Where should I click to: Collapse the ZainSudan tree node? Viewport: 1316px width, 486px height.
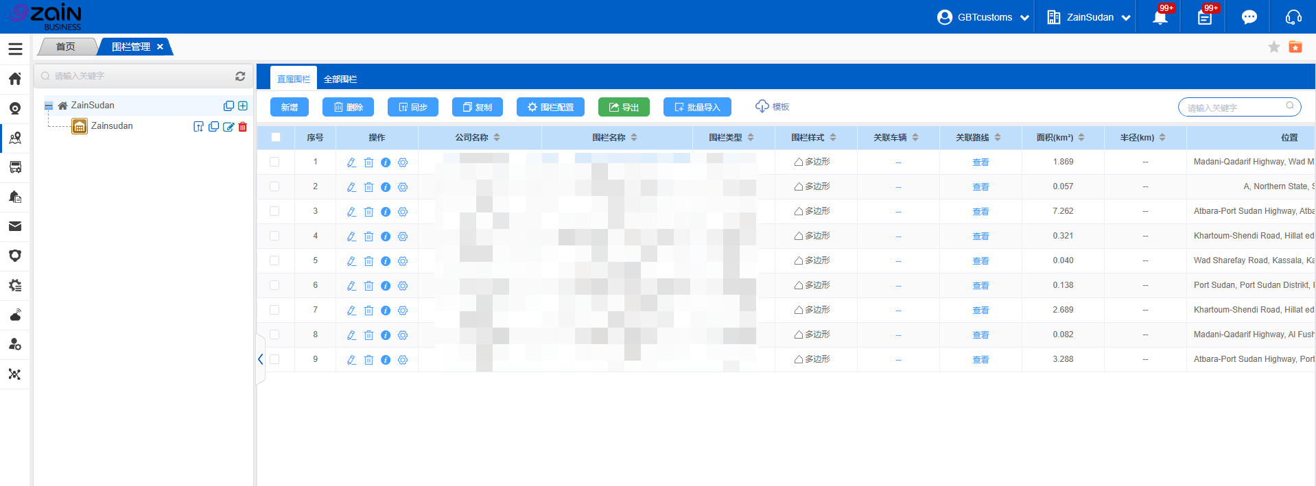[x=49, y=106]
